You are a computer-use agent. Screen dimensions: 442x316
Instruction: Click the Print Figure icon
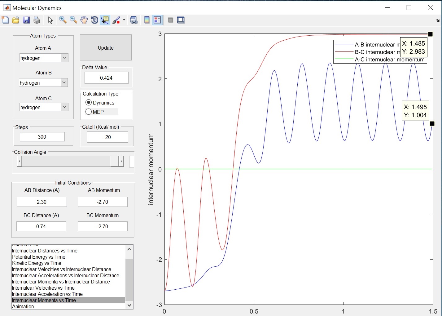tap(37, 20)
